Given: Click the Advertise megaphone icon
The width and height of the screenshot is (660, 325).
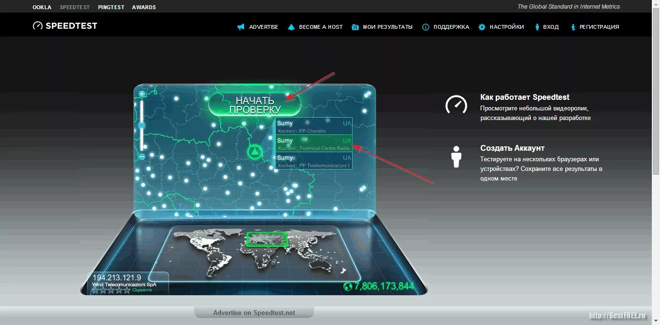Looking at the screenshot, I should coord(241,27).
